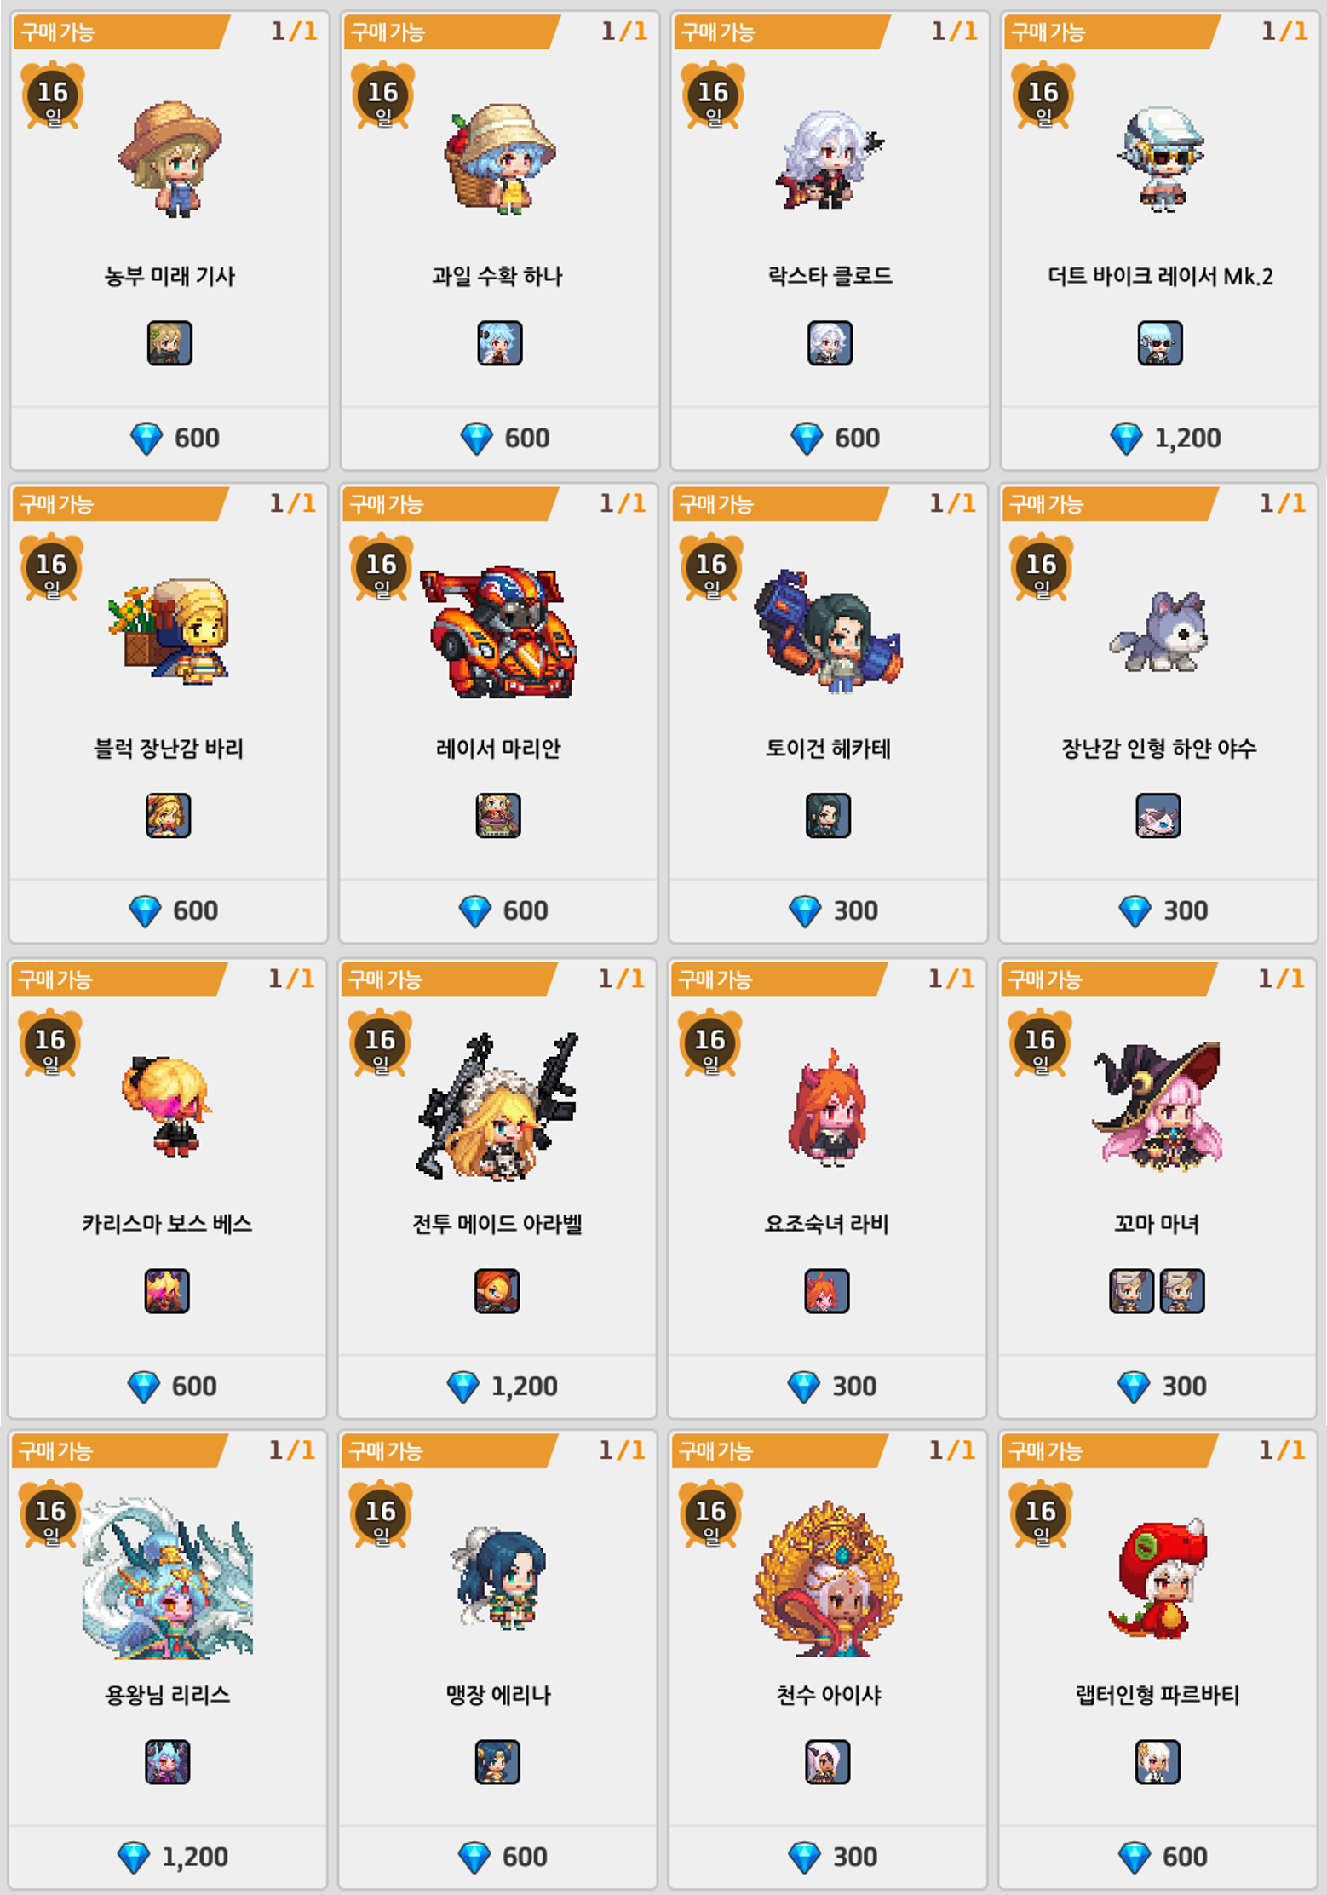Click the 맹장 에리나 costume name
The image size is (1327, 1895).
[498, 1695]
